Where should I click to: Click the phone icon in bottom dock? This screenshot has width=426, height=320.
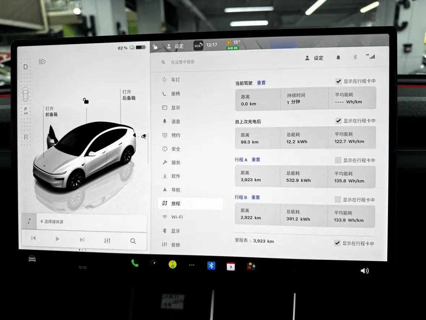[x=135, y=263]
